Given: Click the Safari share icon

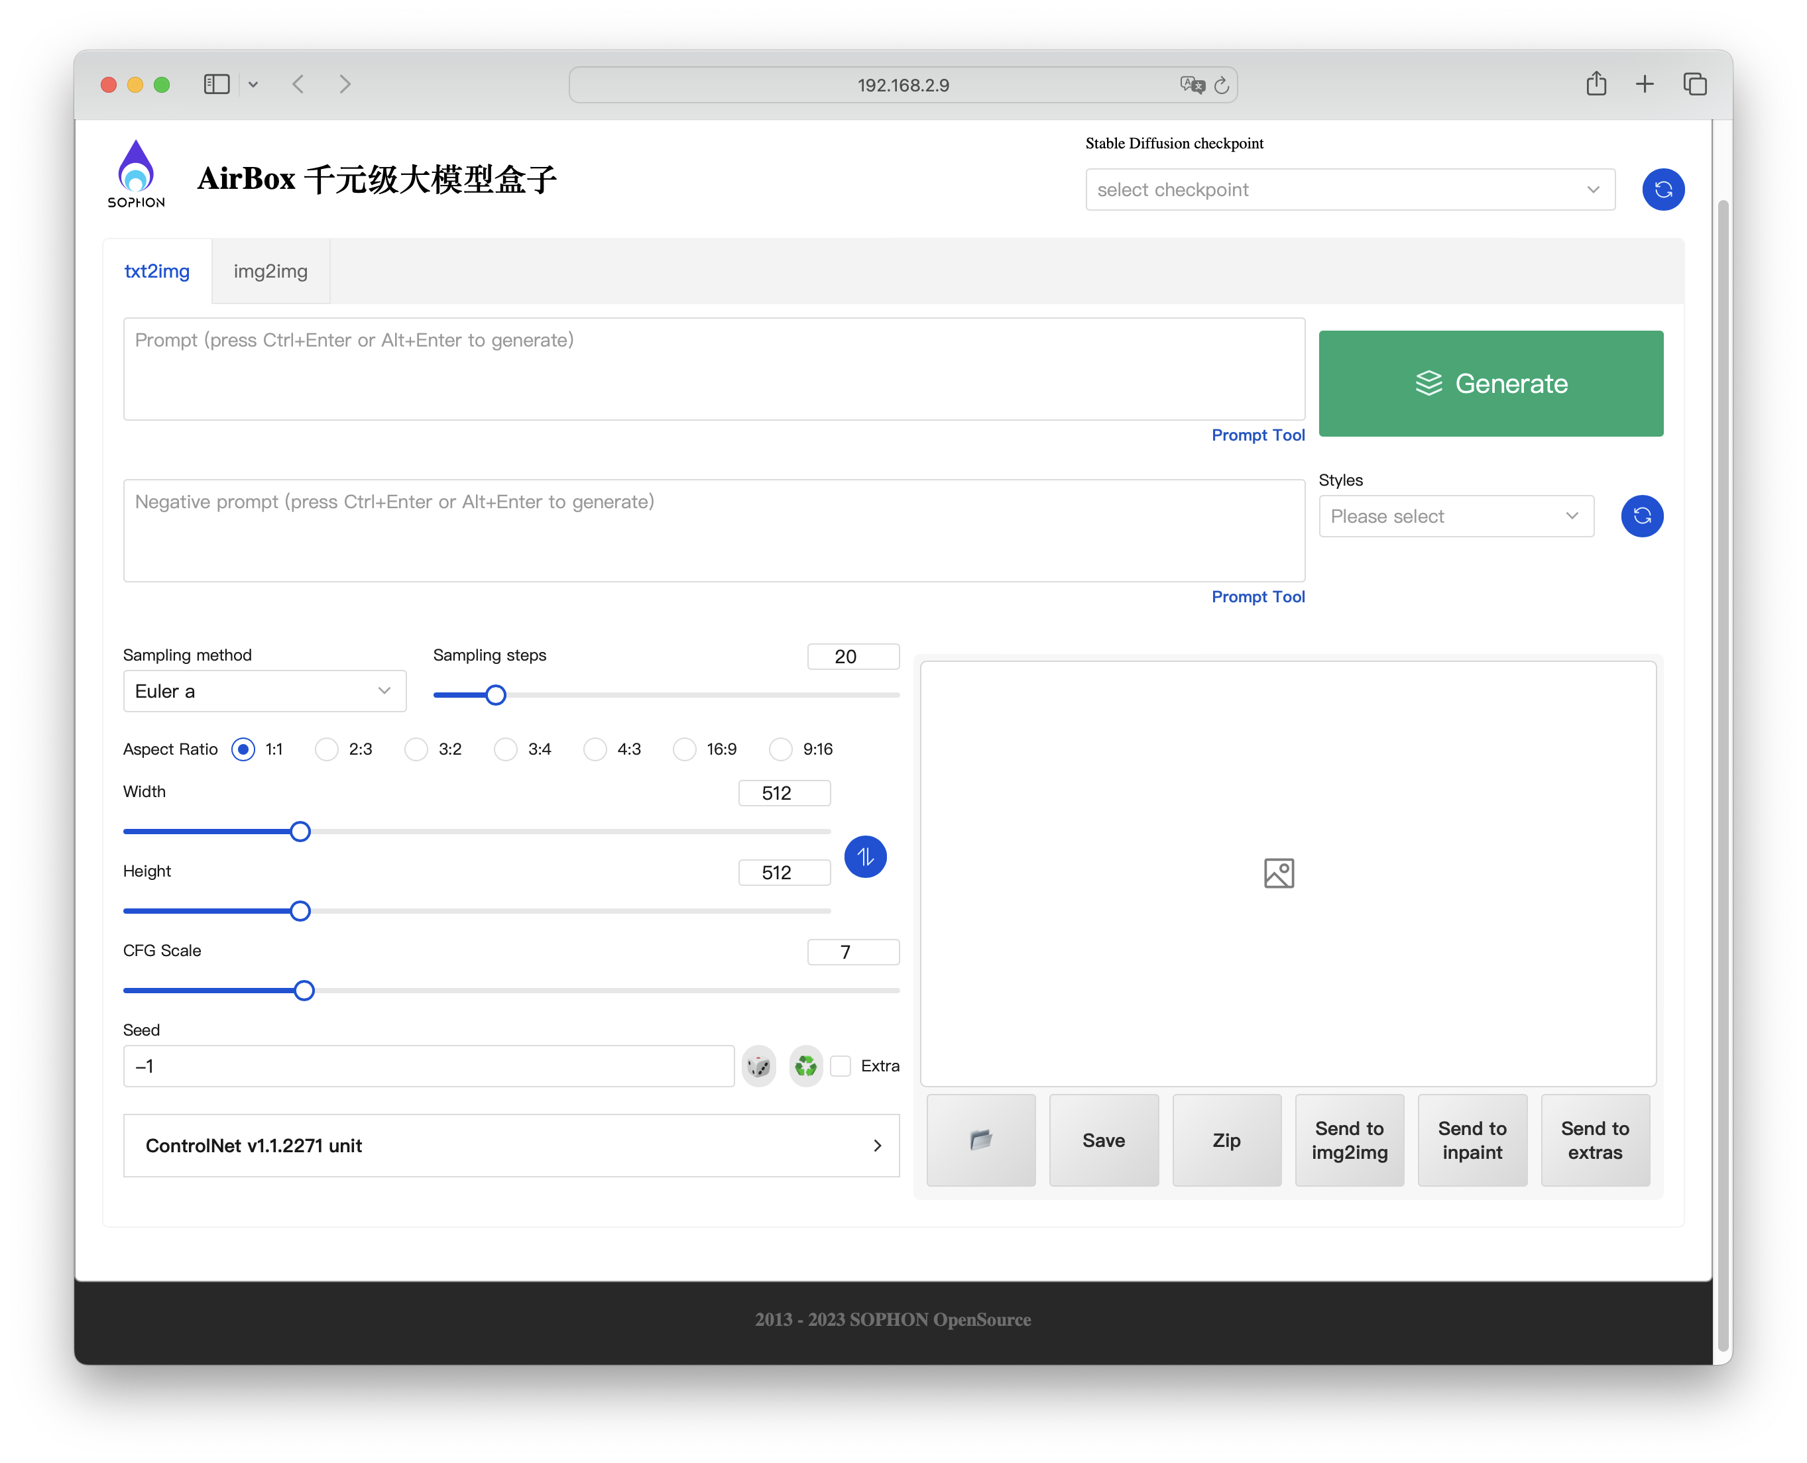Looking at the screenshot, I should point(1596,84).
